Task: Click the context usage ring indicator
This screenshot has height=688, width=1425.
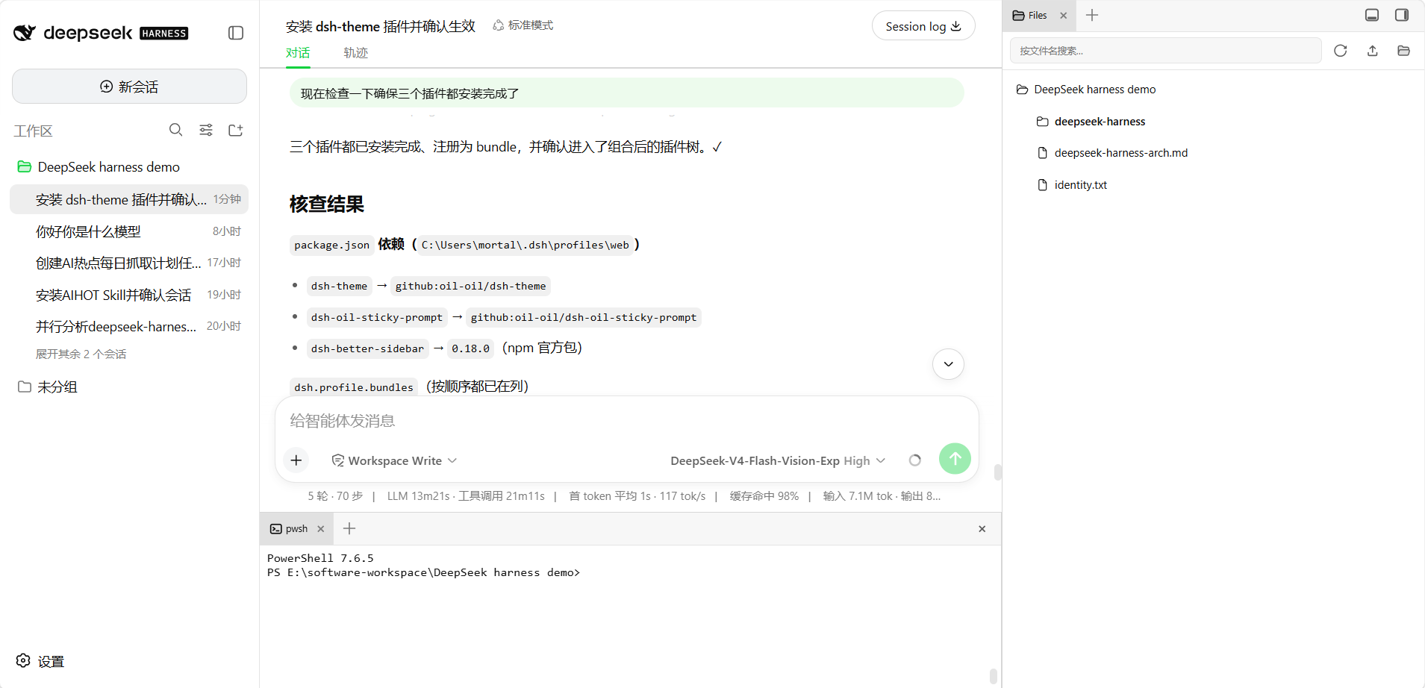Action: click(915, 460)
